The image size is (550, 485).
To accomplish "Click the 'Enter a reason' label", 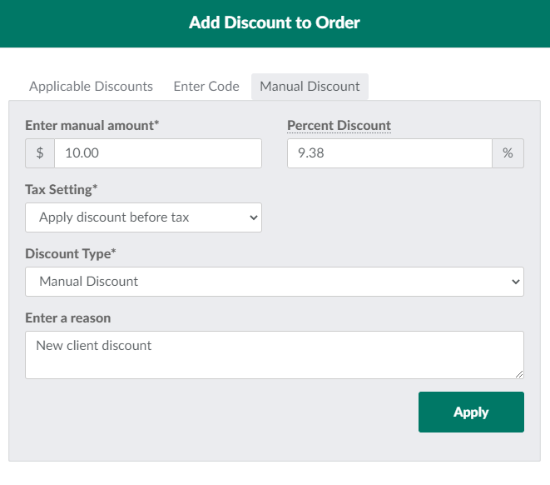I will (x=67, y=317).
